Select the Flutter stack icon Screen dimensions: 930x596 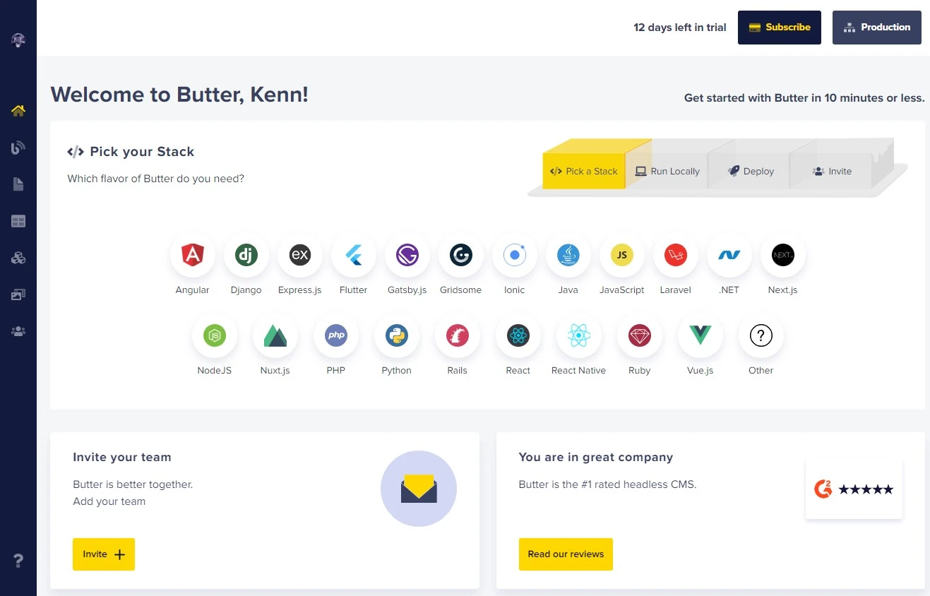354,255
